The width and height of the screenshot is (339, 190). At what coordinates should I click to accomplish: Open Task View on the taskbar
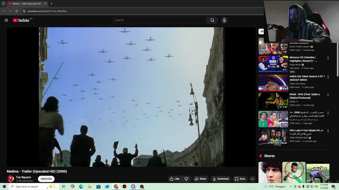coord(64,187)
